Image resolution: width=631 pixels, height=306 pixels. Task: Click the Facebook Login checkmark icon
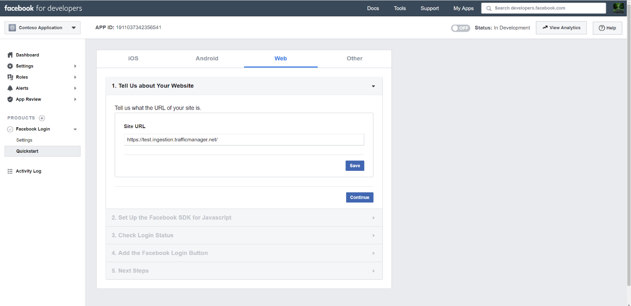click(10, 129)
